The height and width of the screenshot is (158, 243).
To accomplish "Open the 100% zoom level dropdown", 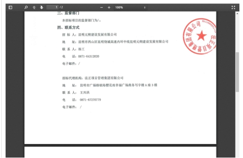I will pos(130,7).
